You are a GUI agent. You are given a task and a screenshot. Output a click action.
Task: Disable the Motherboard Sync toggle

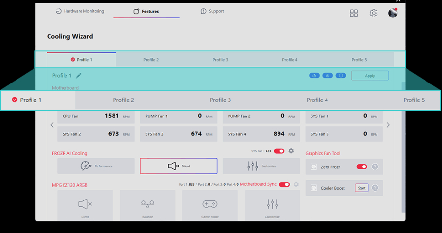pos(284,184)
